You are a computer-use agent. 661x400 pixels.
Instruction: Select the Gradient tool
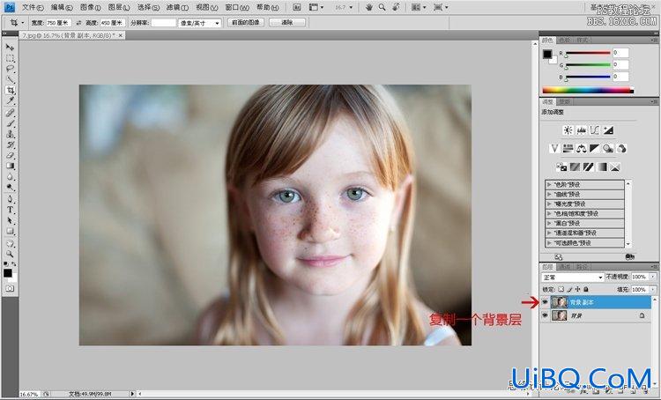(x=10, y=166)
